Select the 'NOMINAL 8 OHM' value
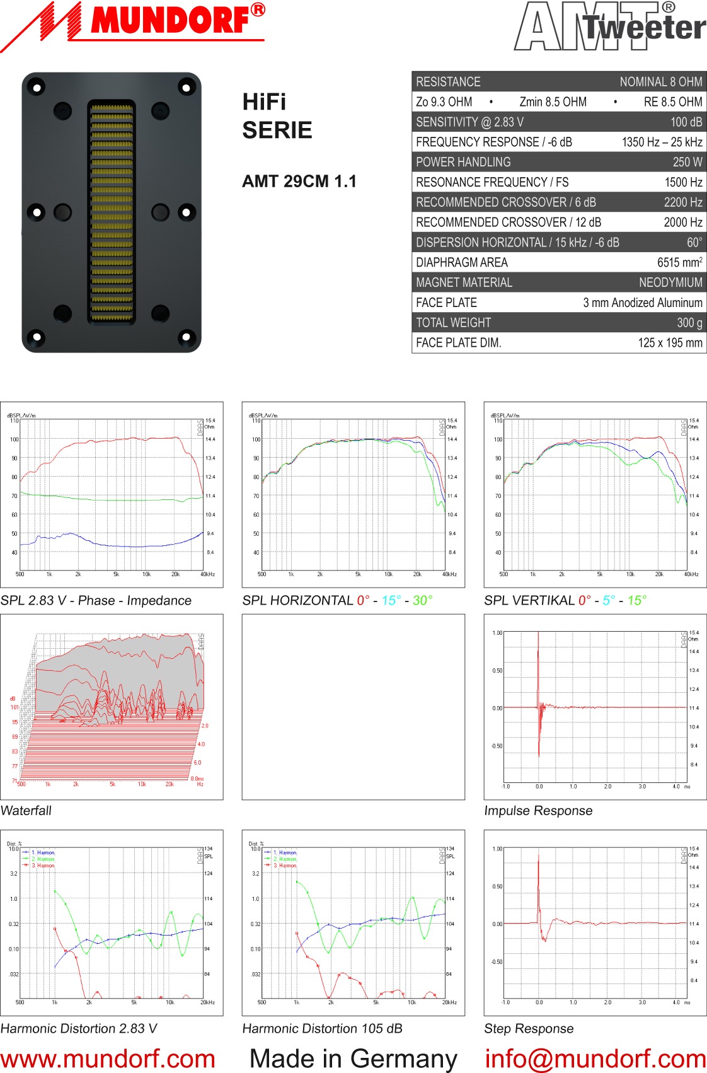The width and height of the screenshot is (707, 1073). click(661, 82)
